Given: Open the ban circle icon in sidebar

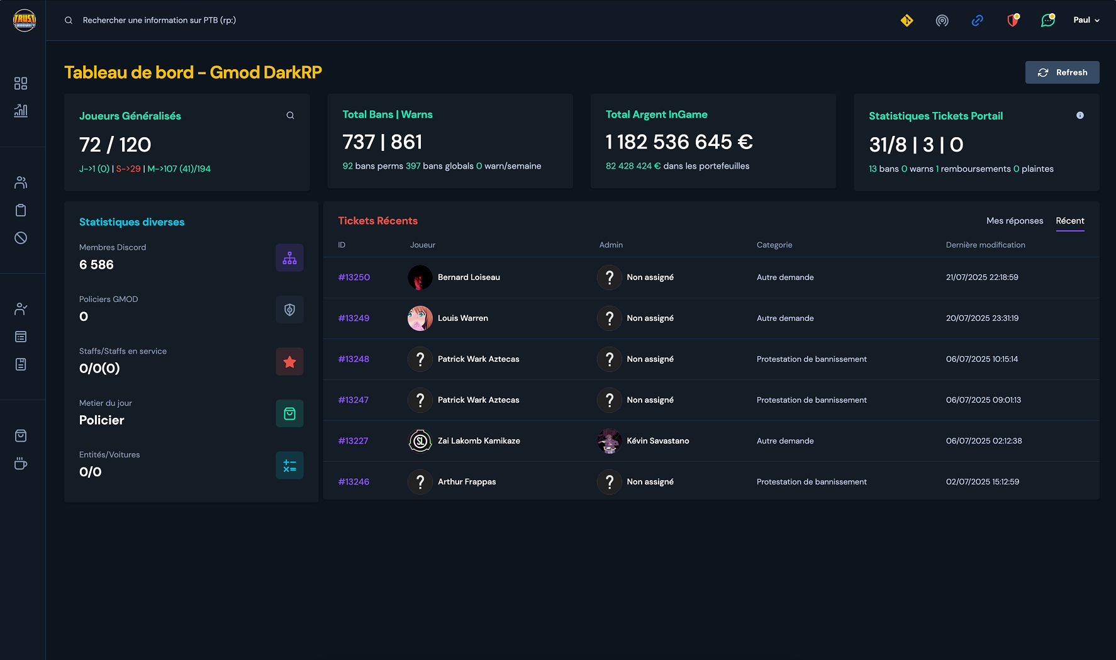Looking at the screenshot, I should (x=21, y=238).
